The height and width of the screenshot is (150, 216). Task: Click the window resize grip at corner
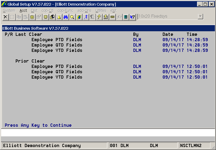[x=213, y=147]
